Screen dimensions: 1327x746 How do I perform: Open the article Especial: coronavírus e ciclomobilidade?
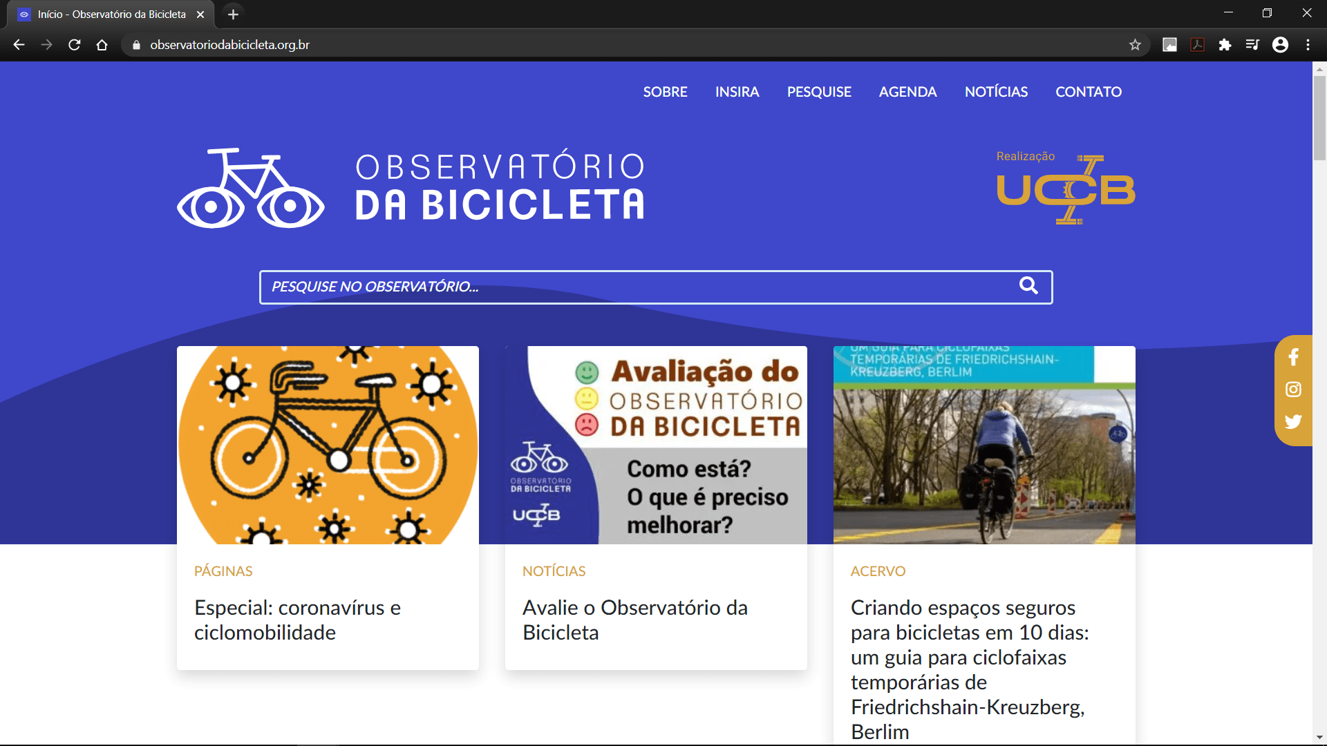(297, 620)
